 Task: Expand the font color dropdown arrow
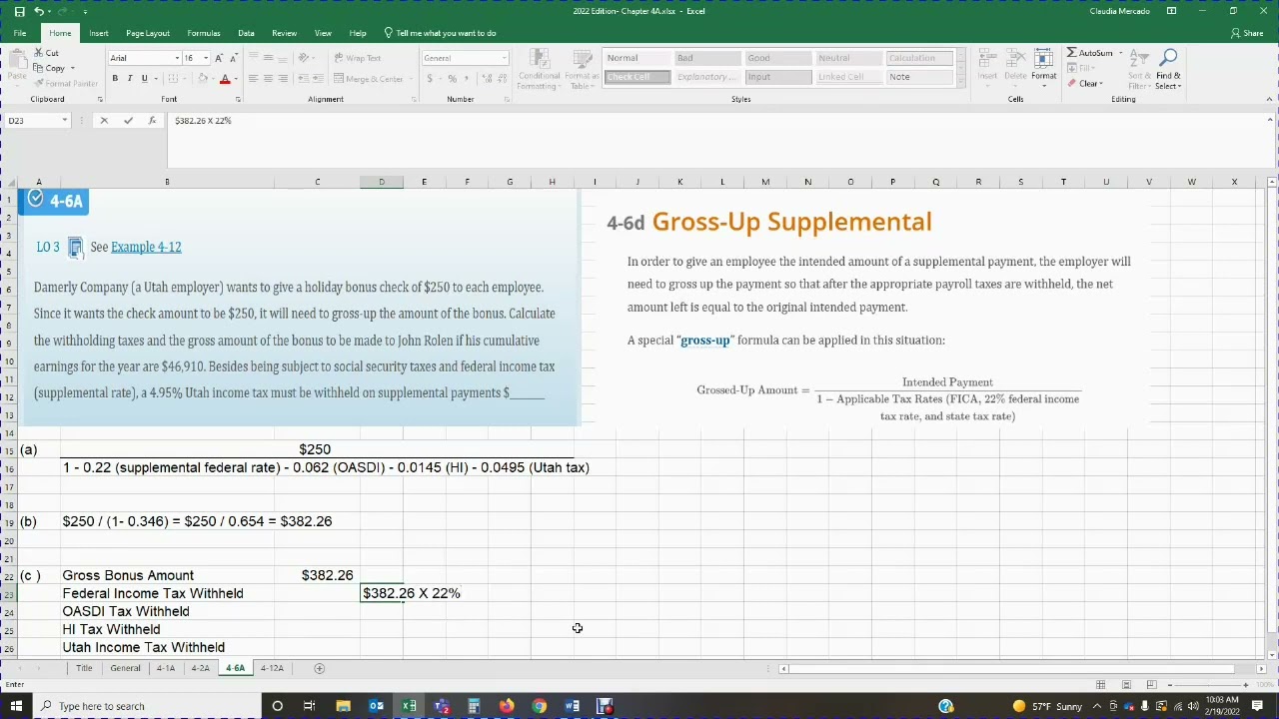tap(236, 79)
